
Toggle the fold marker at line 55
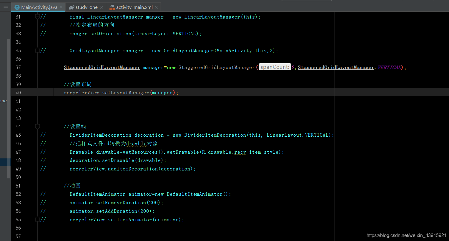point(37,219)
